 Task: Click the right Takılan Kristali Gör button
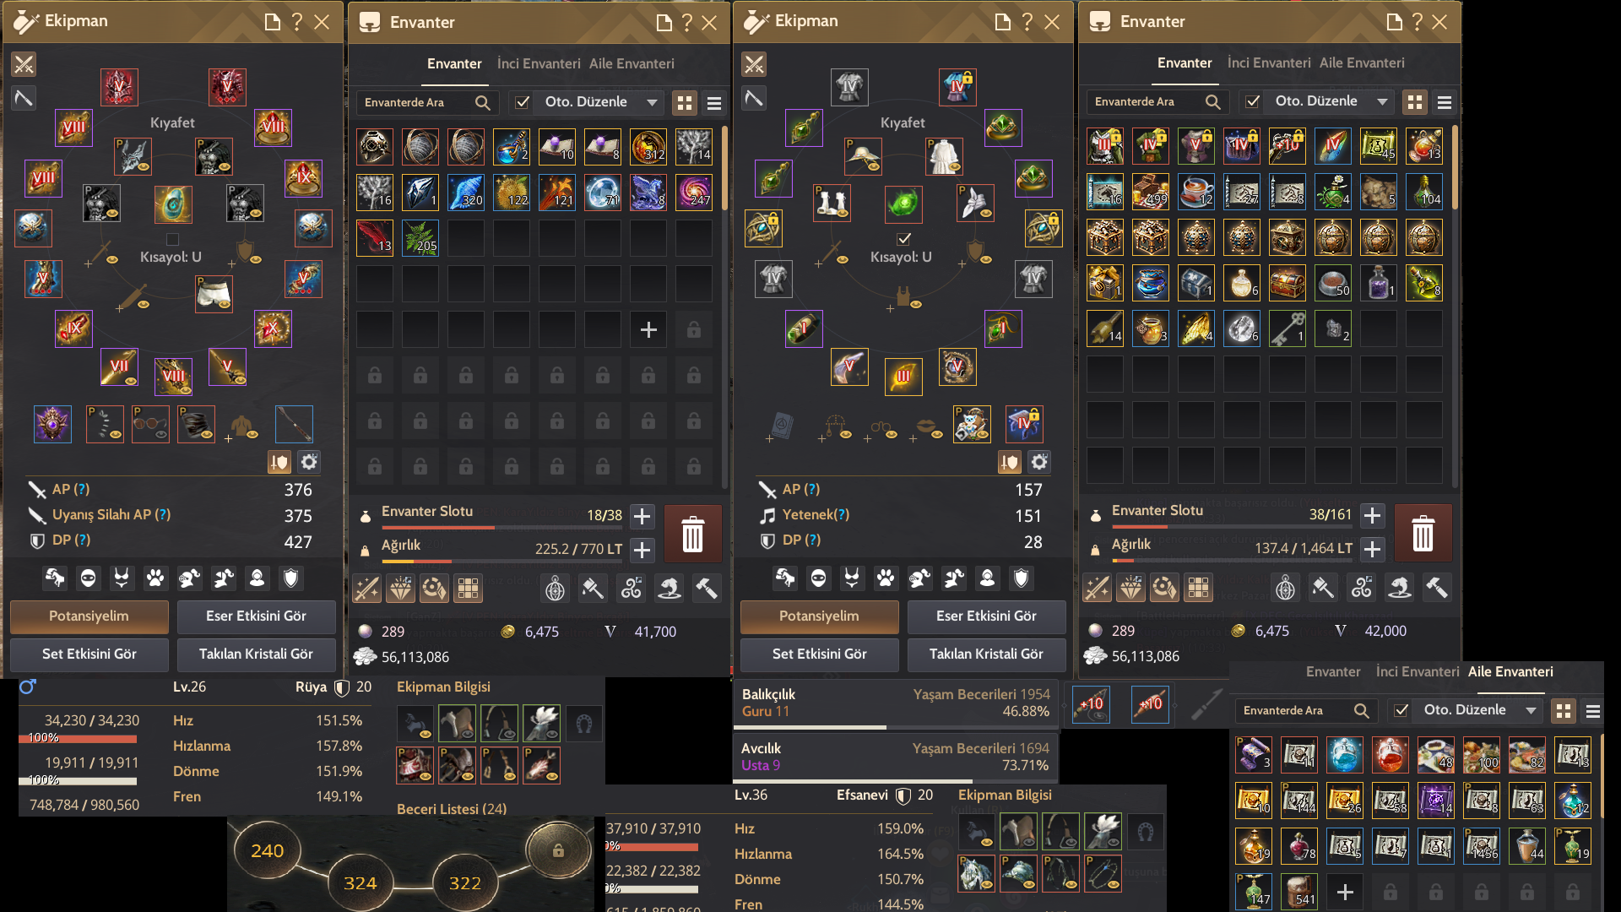986,654
